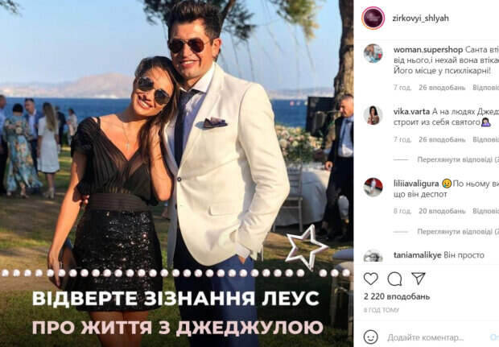The width and height of the screenshot is (499, 347).
Task: Open zirkovyi_shlyah username link
Action: click(x=420, y=19)
